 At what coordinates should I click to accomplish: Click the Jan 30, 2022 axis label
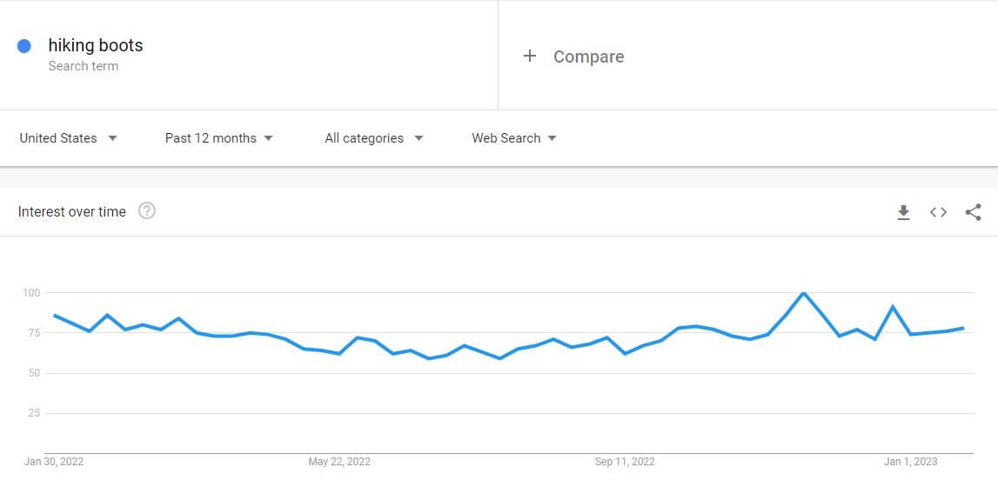coord(53,462)
